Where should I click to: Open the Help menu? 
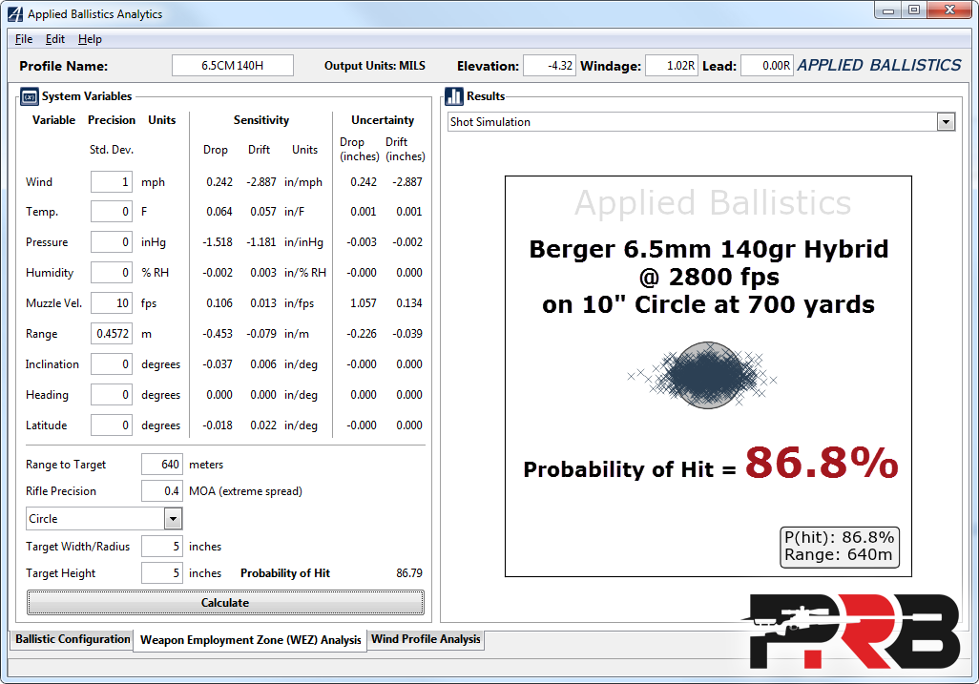pos(90,39)
